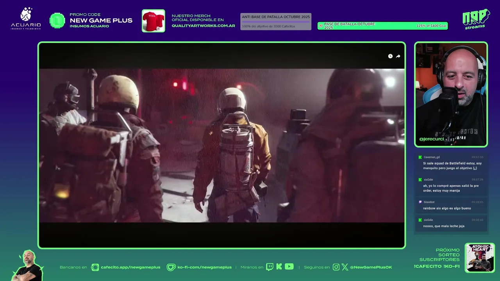The image size is (500, 281).
Task: Click the 09:38:05 timestamp in chat
Action: tap(477, 202)
